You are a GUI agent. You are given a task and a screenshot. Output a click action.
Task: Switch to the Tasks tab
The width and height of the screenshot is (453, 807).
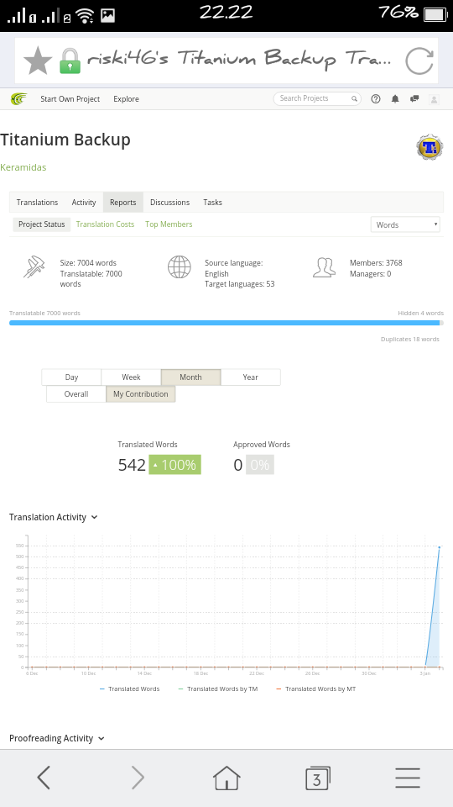click(x=212, y=203)
